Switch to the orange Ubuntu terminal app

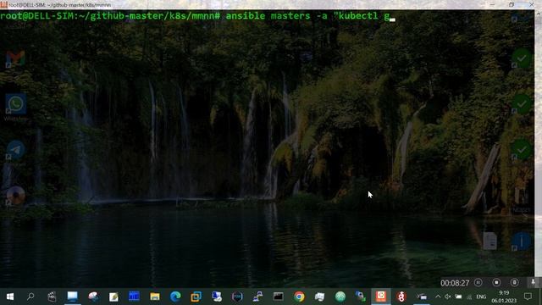click(x=381, y=296)
